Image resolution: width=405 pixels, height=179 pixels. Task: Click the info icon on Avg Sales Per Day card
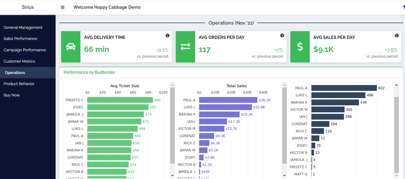pyautogui.click(x=397, y=35)
